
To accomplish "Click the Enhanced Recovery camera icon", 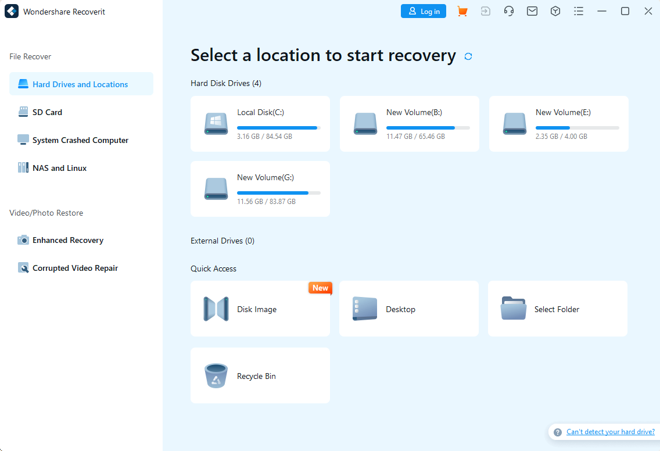I will (23, 240).
